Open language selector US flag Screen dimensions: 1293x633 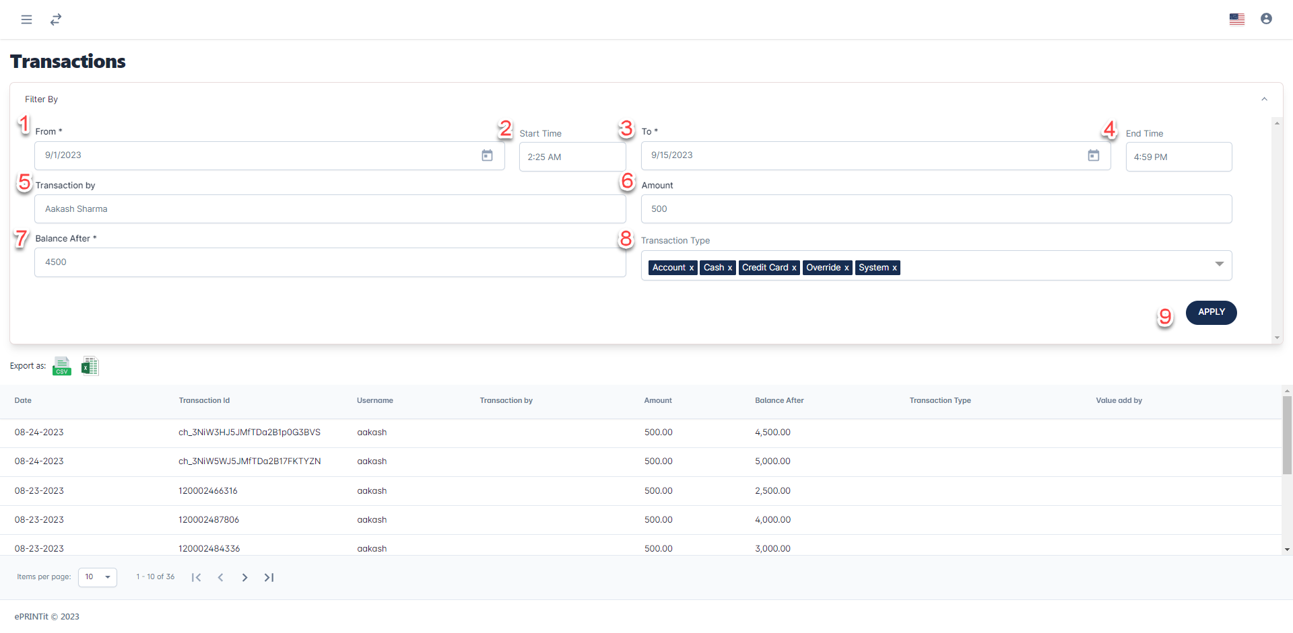[1236, 19]
